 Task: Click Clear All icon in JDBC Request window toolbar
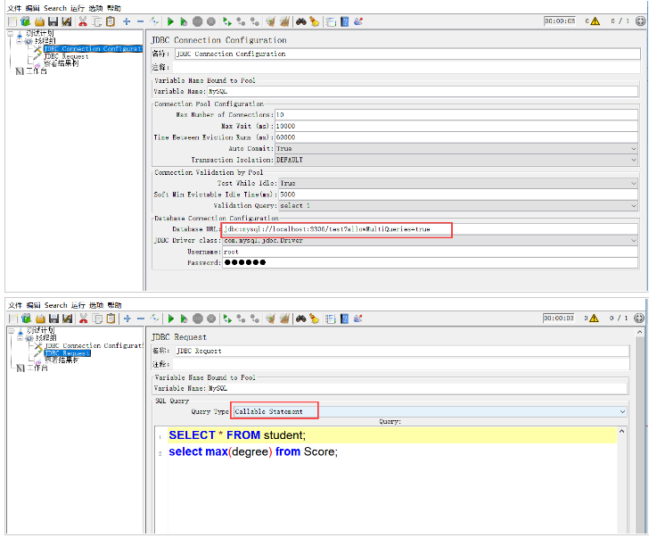(284, 319)
